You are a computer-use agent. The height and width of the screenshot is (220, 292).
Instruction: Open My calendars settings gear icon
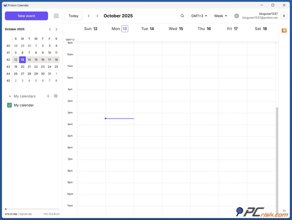[56, 96]
